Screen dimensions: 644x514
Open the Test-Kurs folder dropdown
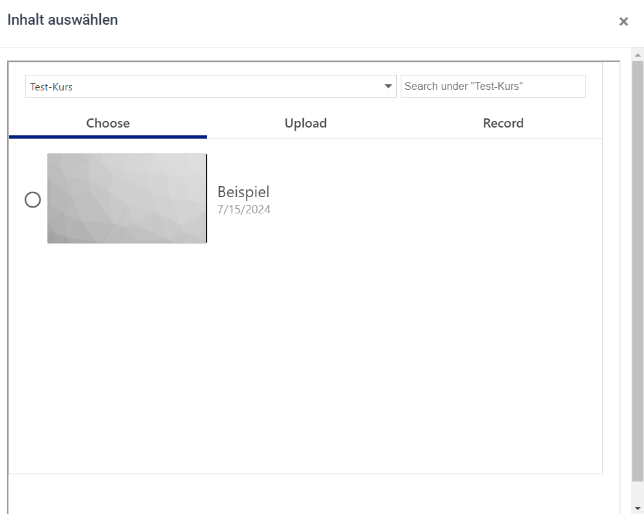pos(211,87)
